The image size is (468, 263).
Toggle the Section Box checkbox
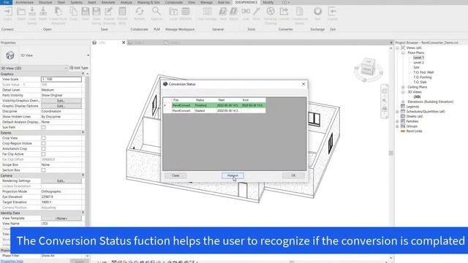point(44,170)
